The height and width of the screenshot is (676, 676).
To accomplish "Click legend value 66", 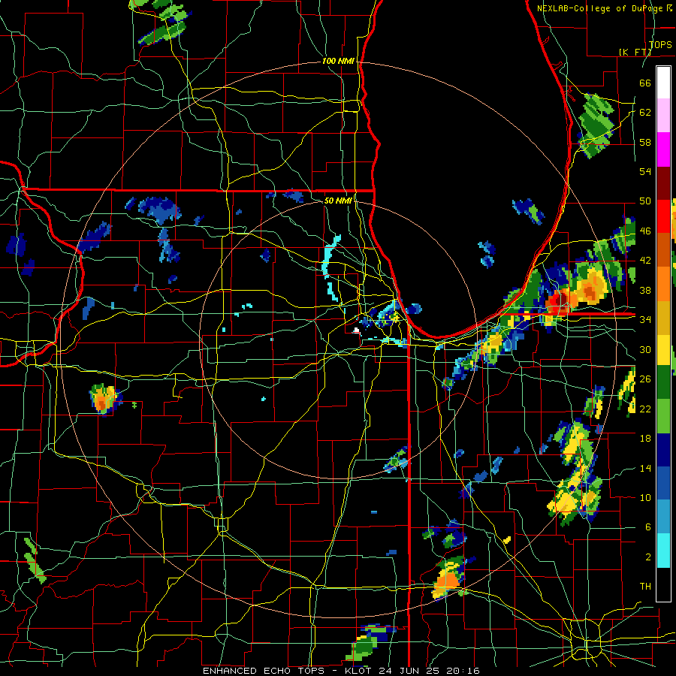I will coord(645,83).
